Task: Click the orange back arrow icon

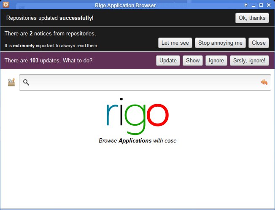Action: [x=264, y=82]
